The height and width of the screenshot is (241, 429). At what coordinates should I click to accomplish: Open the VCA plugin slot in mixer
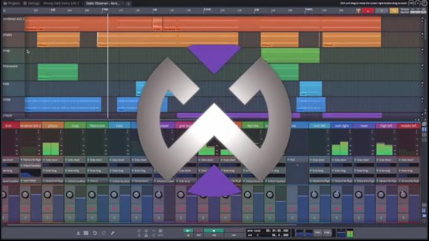pyautogui.click(x=298, y=160)
